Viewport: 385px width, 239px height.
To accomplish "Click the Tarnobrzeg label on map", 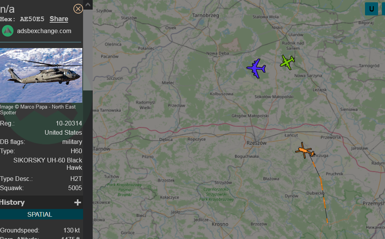I will pyautogui.click(x=205, y=15).
